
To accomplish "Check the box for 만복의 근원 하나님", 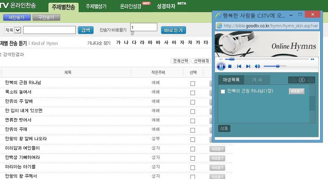I will pyautogui.click(x=193, y=84).
